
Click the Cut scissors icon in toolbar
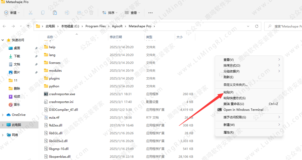(x=30, y=13)
